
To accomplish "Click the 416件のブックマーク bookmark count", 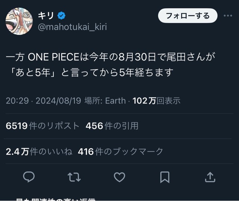I will [x=120, y=151].
